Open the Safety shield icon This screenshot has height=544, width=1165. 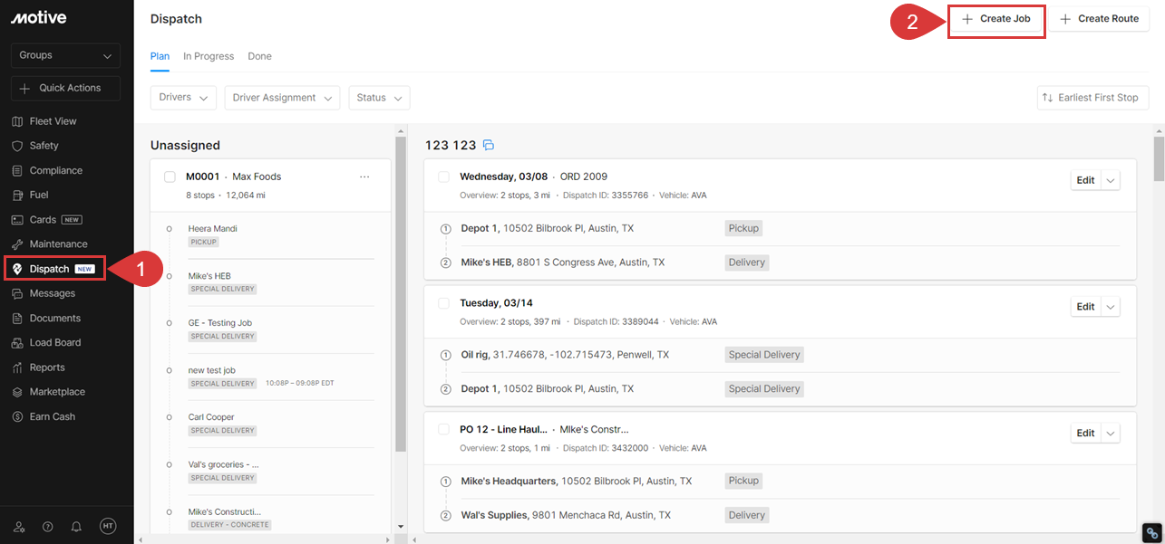17,146
